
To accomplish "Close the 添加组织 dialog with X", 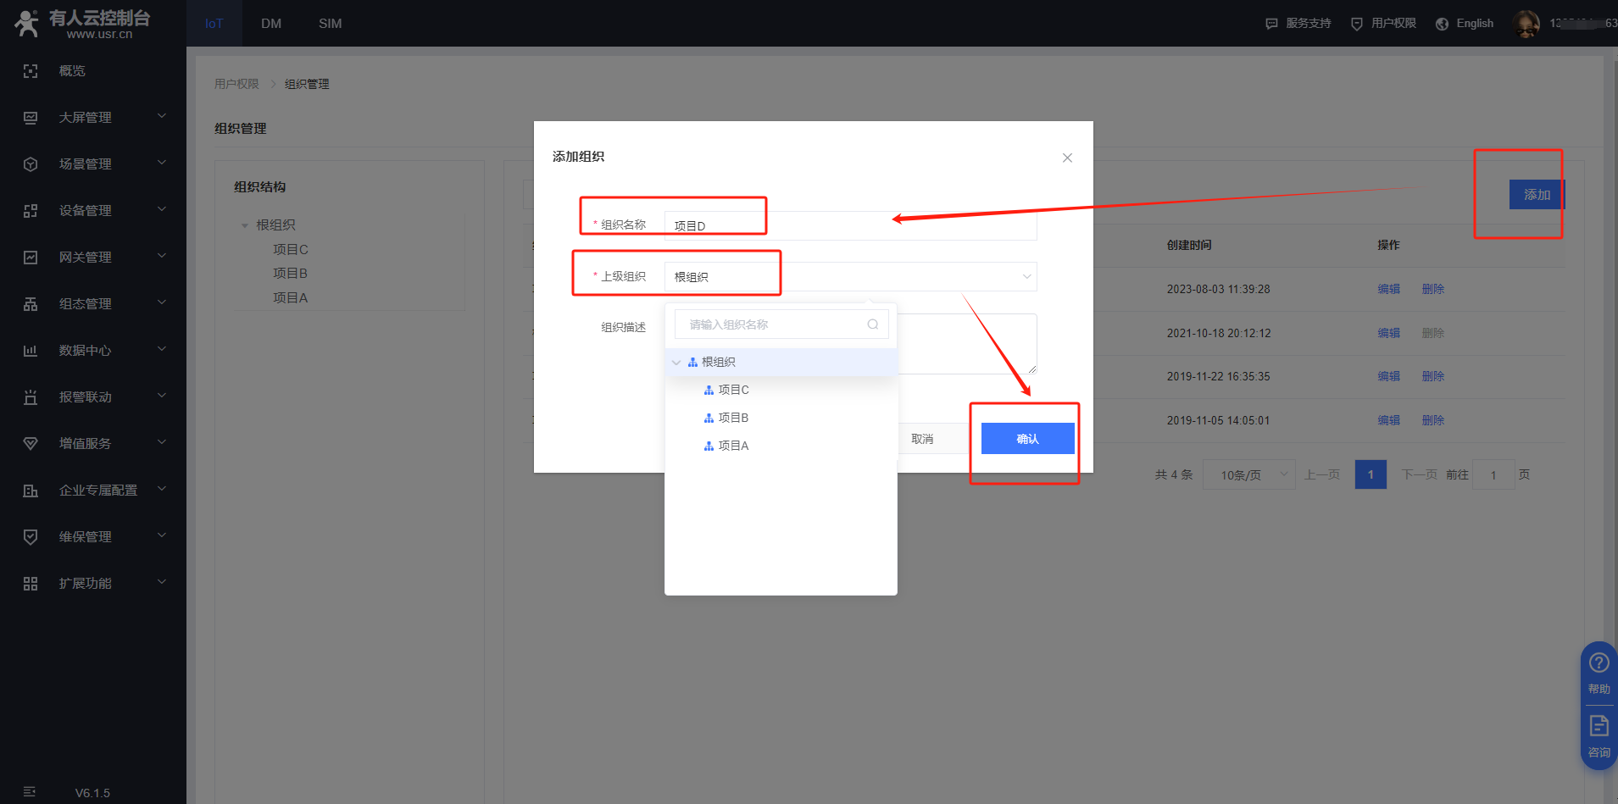I will (x=1067, y=158).
